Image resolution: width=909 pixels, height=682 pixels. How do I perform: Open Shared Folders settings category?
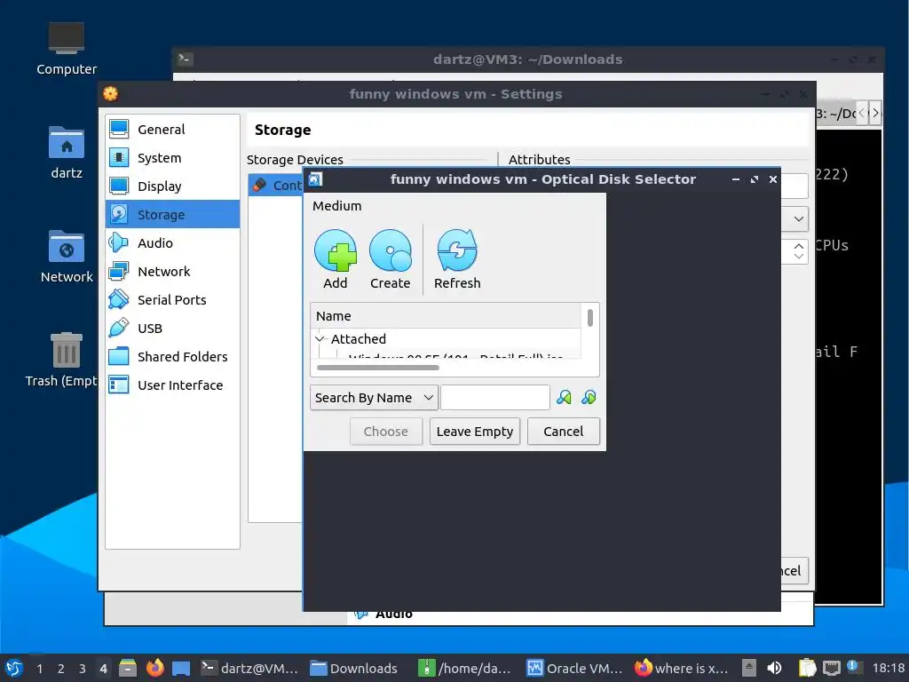[x=173, y=357]
